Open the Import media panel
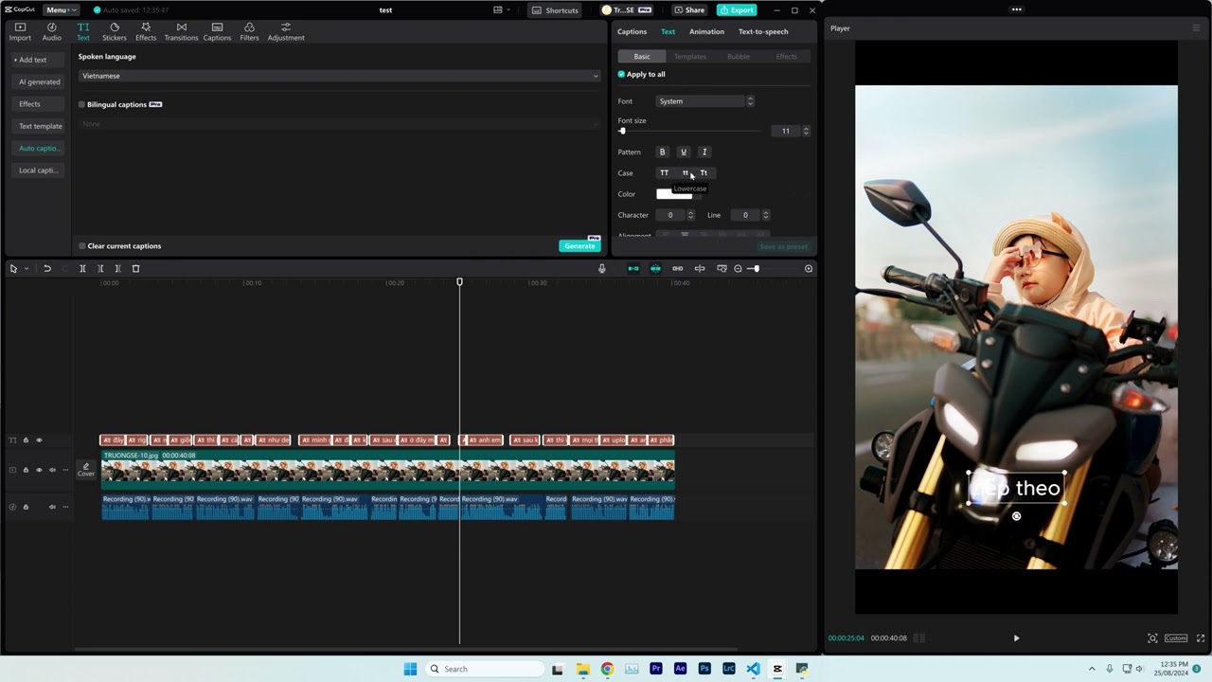The height and width of the screenshot is (682, 1212). (20, 32)
